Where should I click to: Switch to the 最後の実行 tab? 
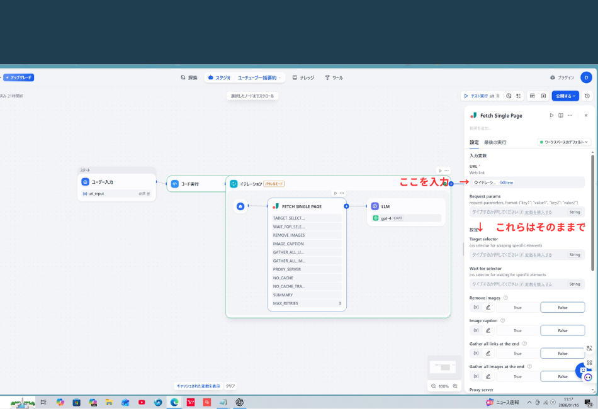coord(495,142)
